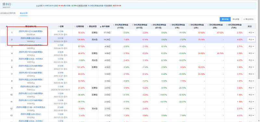Screen dimensions: 260x122
Task: Open fund link 西部利得量化成长混合A
Action: [31, 38]
